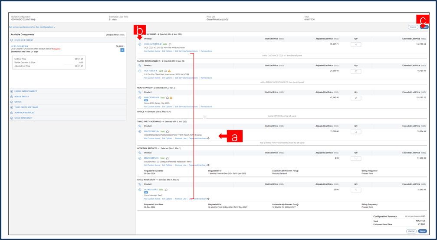
Task: Expand OPTICS in Available Components
Action: (12, 102)
